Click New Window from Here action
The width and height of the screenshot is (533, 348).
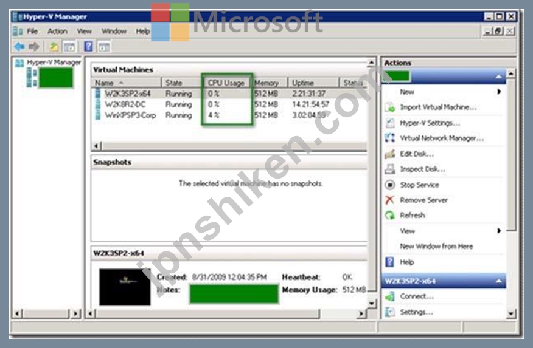(436, 246)
